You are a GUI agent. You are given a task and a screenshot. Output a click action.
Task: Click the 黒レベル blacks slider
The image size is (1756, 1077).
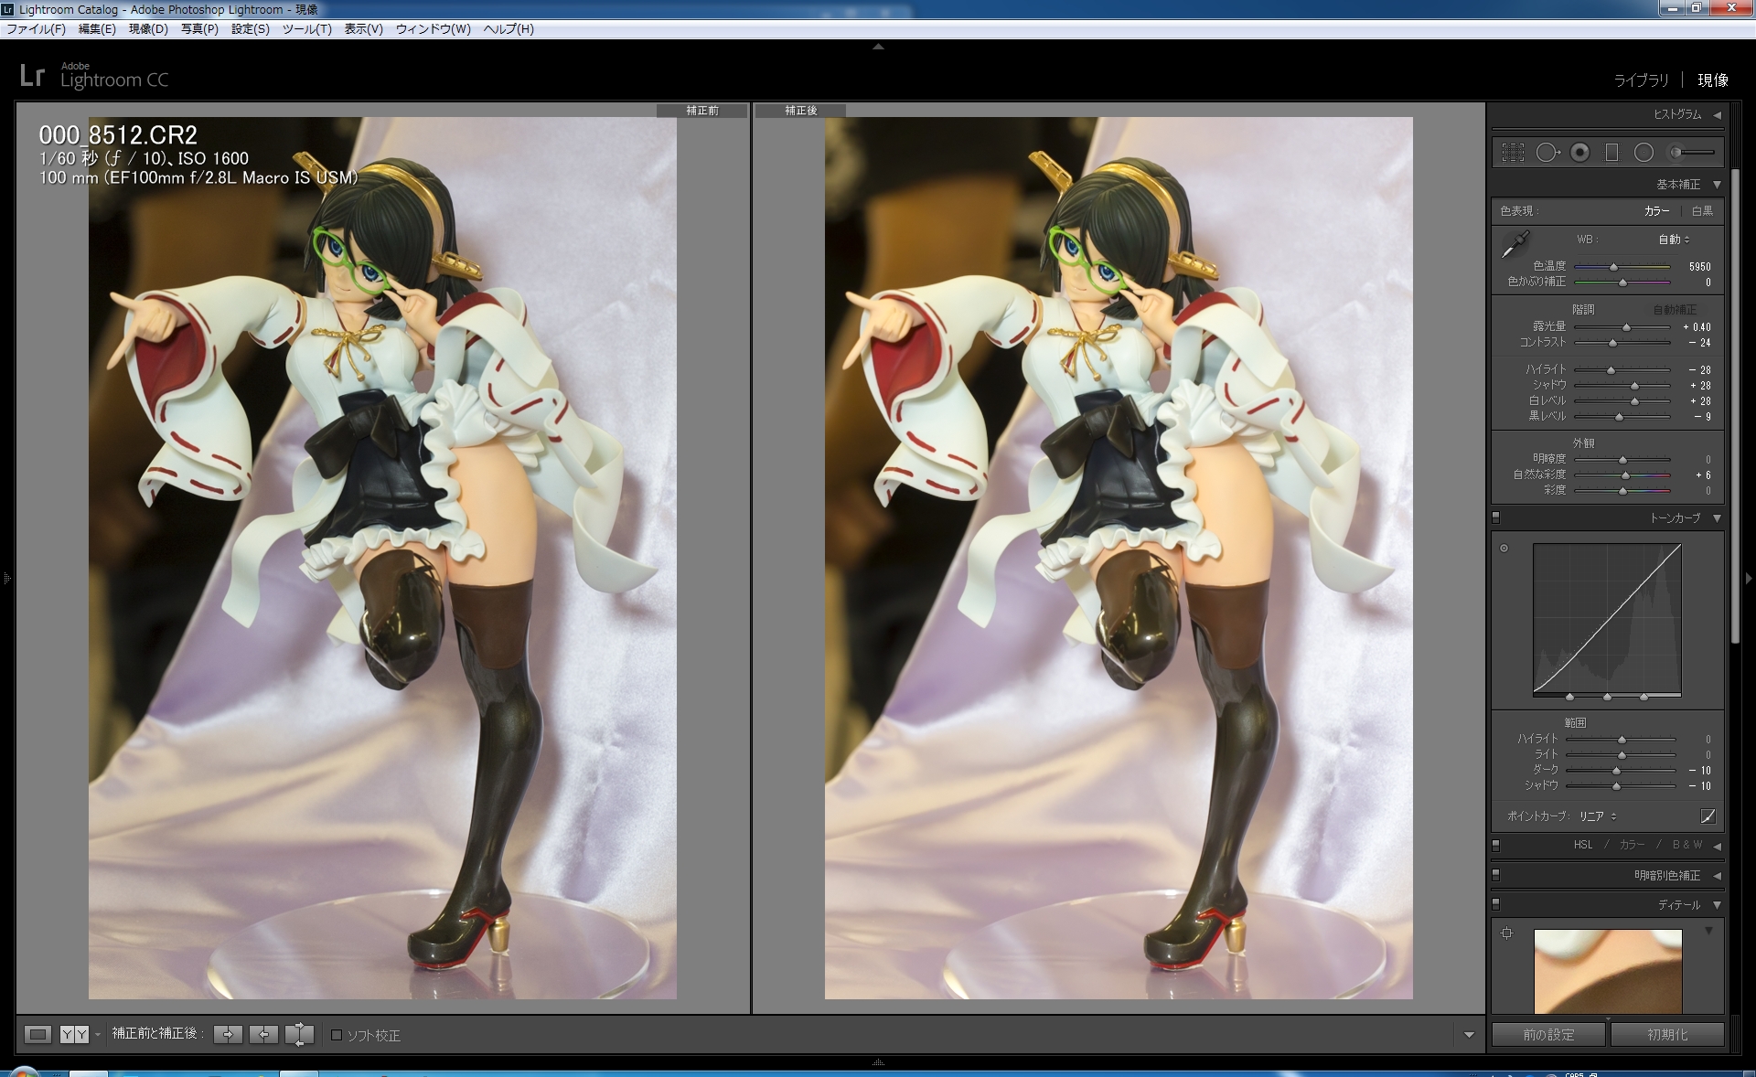click(1622, 417)
